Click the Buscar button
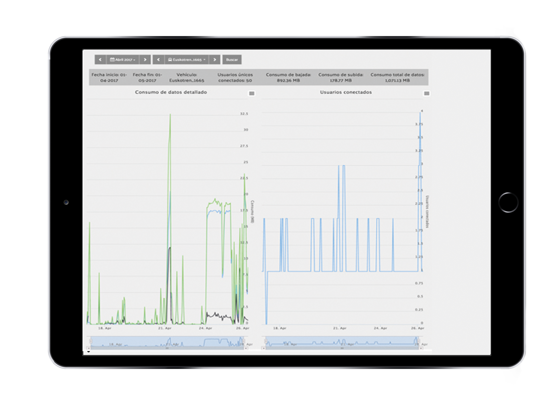Viewport: 553px width, 403px height. (x=232, y=60)
